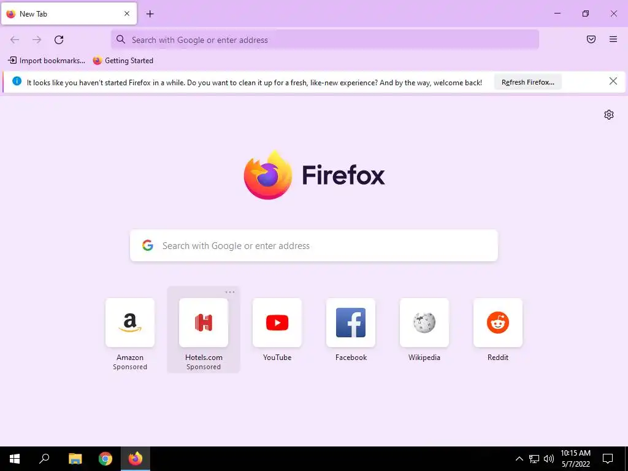Dismiss the welcome back notification bar
Image resolution: width=628 pixels, height=471 pixels.
coord(613,82)
